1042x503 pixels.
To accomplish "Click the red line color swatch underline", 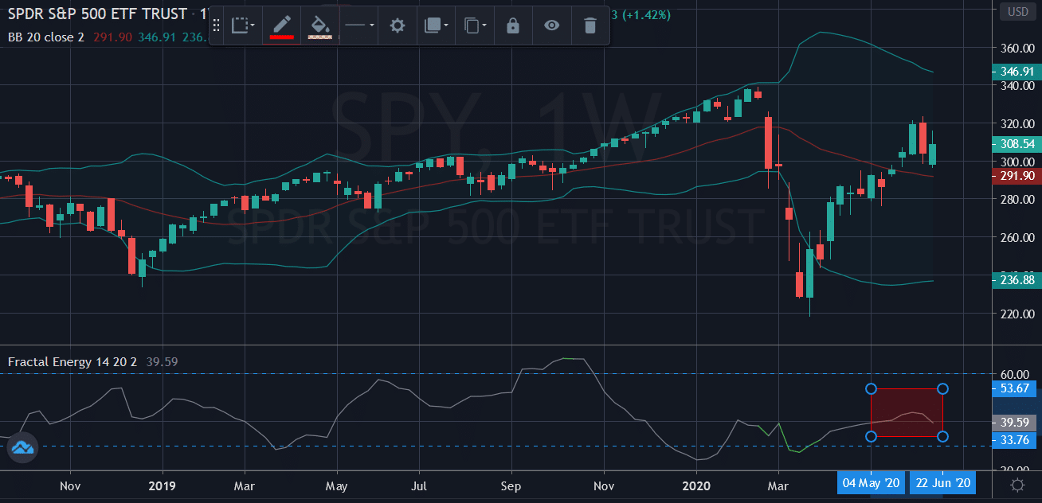I will (282, 36).
